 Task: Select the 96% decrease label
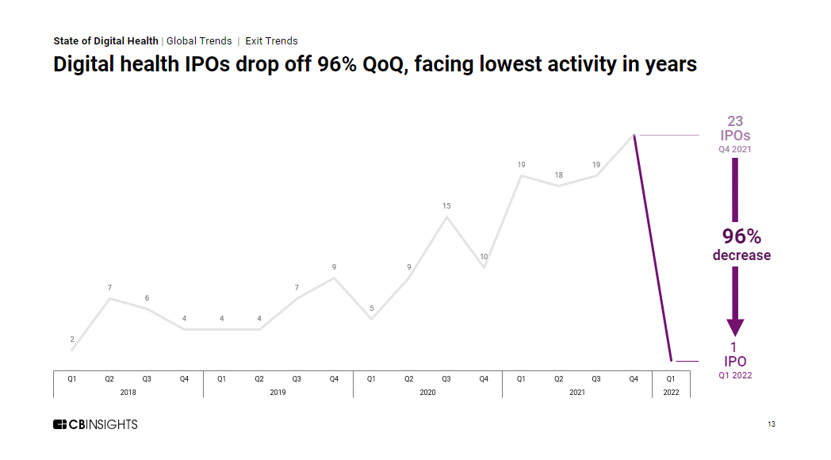pyautogui.click(x=741, y=244)
